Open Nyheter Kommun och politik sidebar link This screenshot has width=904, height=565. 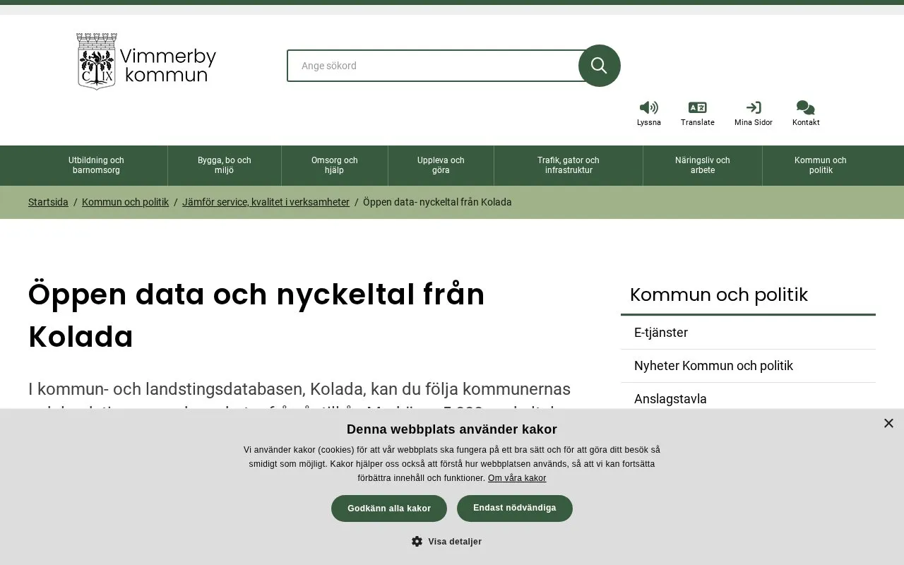coord(748,366)
